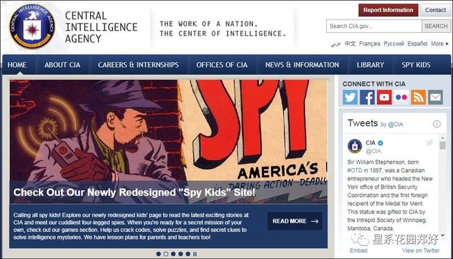Click the CENTRAL INTELLIGENCE AGENCY title text
This screenshot has width=453, height=259.
tap(101, 27)
